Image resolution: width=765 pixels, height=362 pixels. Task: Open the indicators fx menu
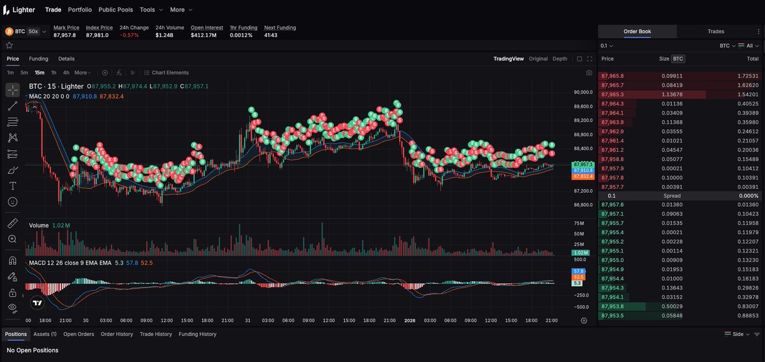119,73
